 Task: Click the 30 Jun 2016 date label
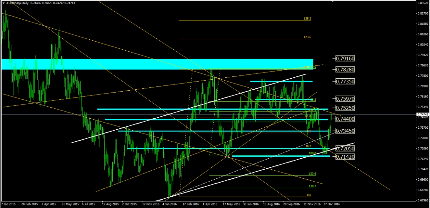coord(251,204)
